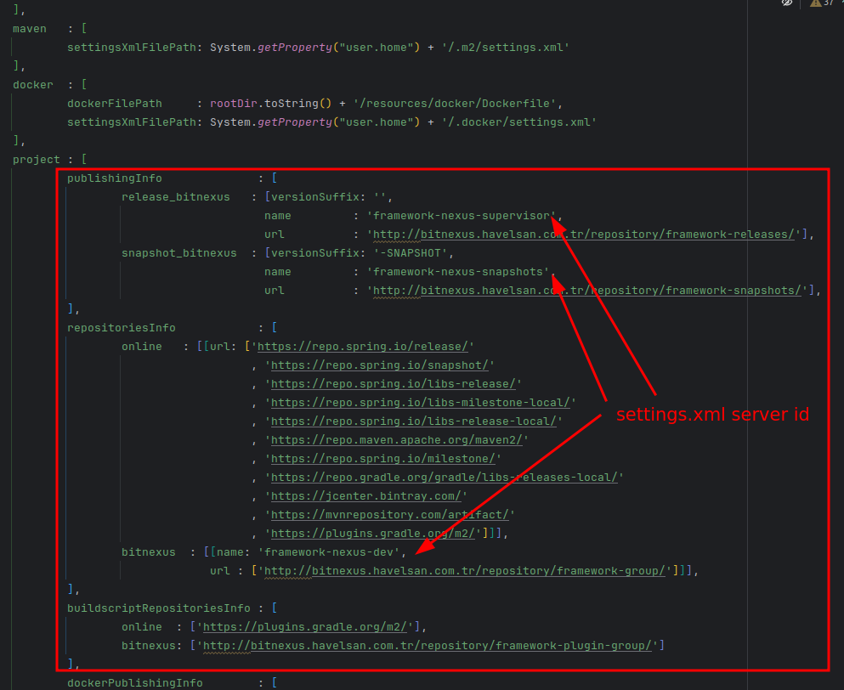Open the framework-plugin-group bitnexus URL
This screenshot has width=844, height=690.
(x=428, y=646)
